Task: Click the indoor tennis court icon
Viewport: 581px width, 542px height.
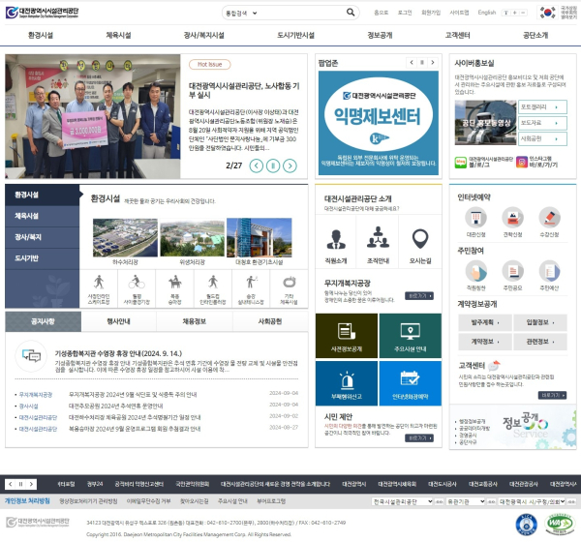Action: pyautogui.click(x=251, y=283)
